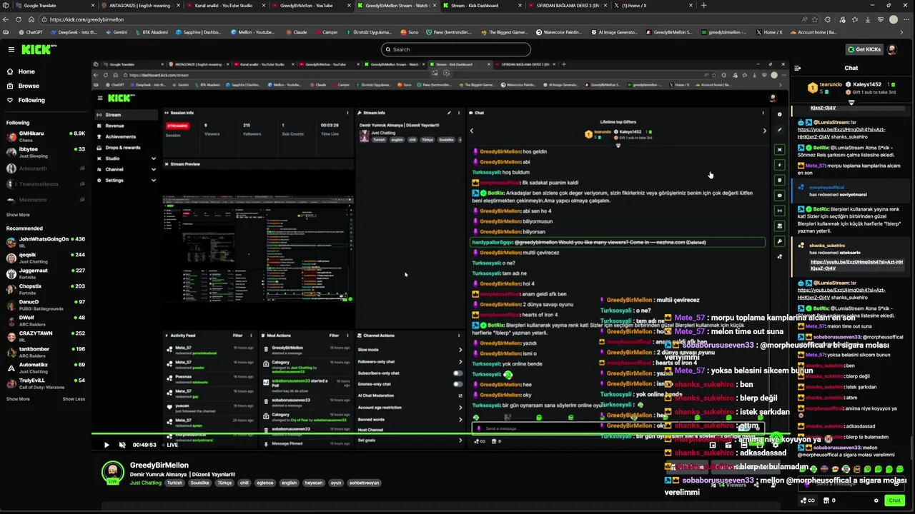Open the chat settings gear icon
Screen dimensions: 915x514
pyautogui.click(x=876, y=500)
